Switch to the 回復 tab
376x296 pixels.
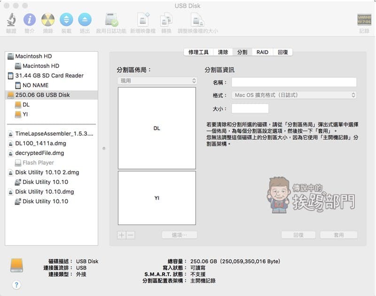(x=283, y=52)
